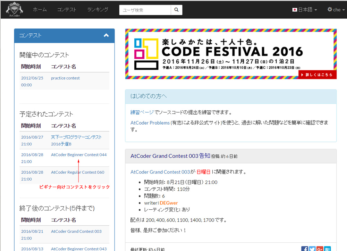
Task: Open AtCoder Beginner Contest 044 link
Action: point(79,155)
